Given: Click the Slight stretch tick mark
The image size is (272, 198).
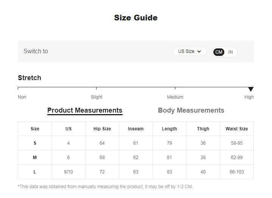Looking at the screenshot, I should tap(96, 89).
